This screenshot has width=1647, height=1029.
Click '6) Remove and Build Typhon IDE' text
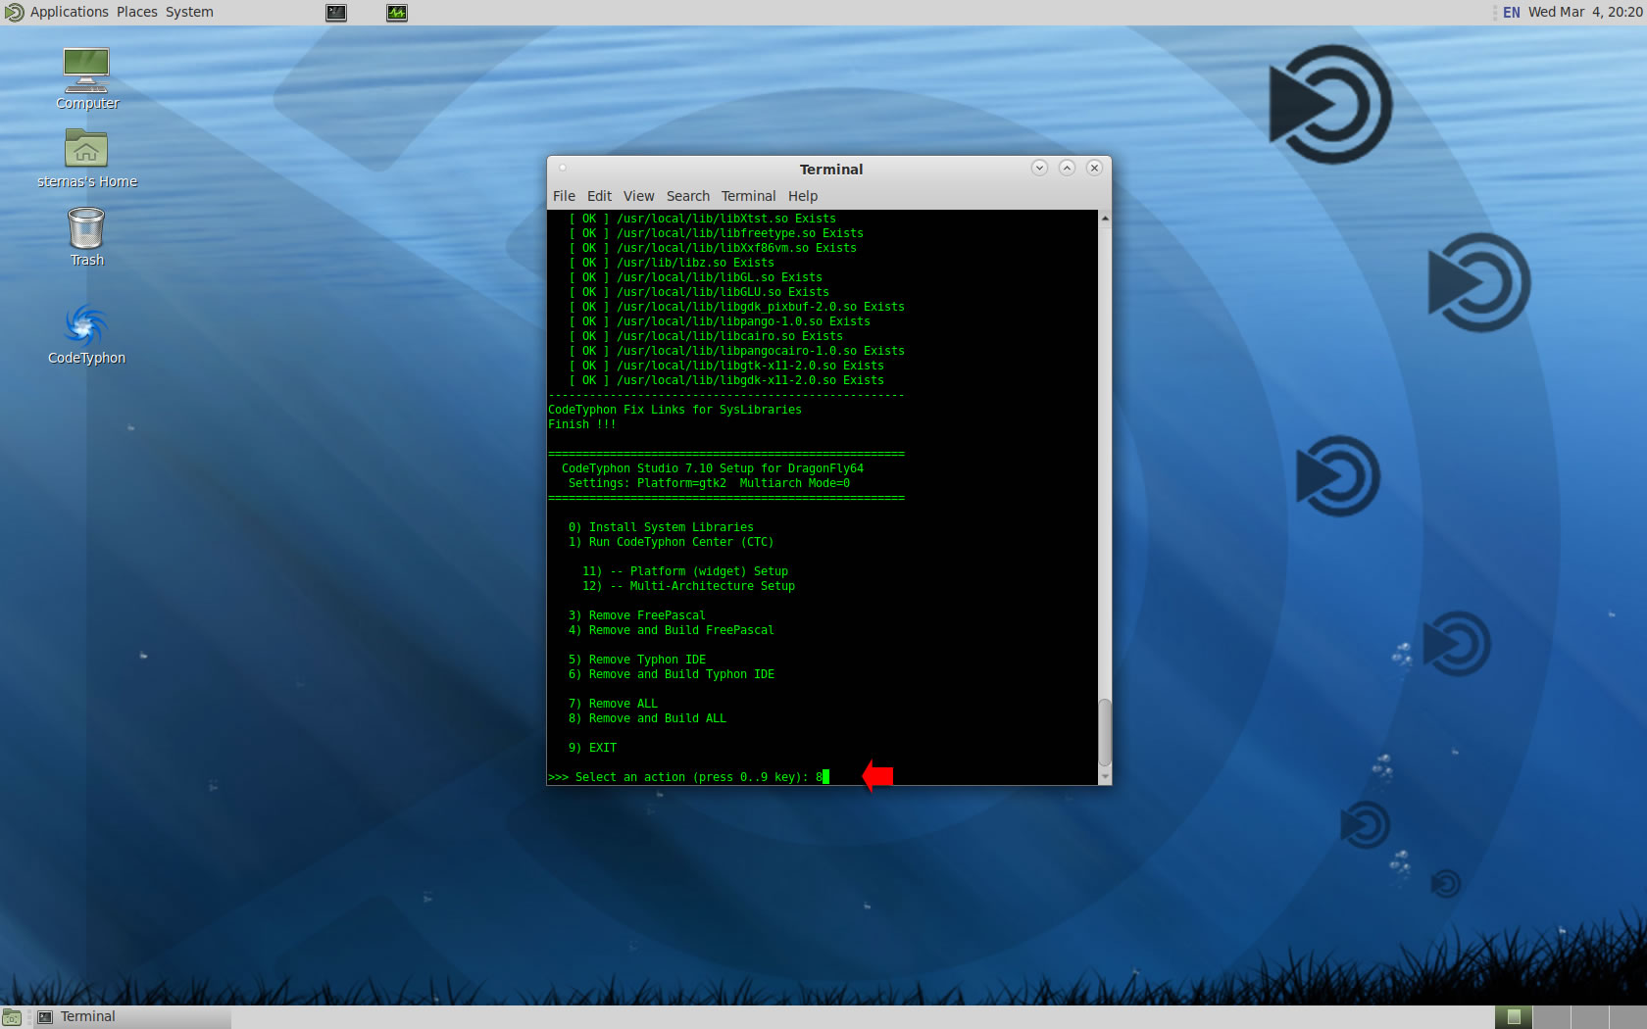671,674
